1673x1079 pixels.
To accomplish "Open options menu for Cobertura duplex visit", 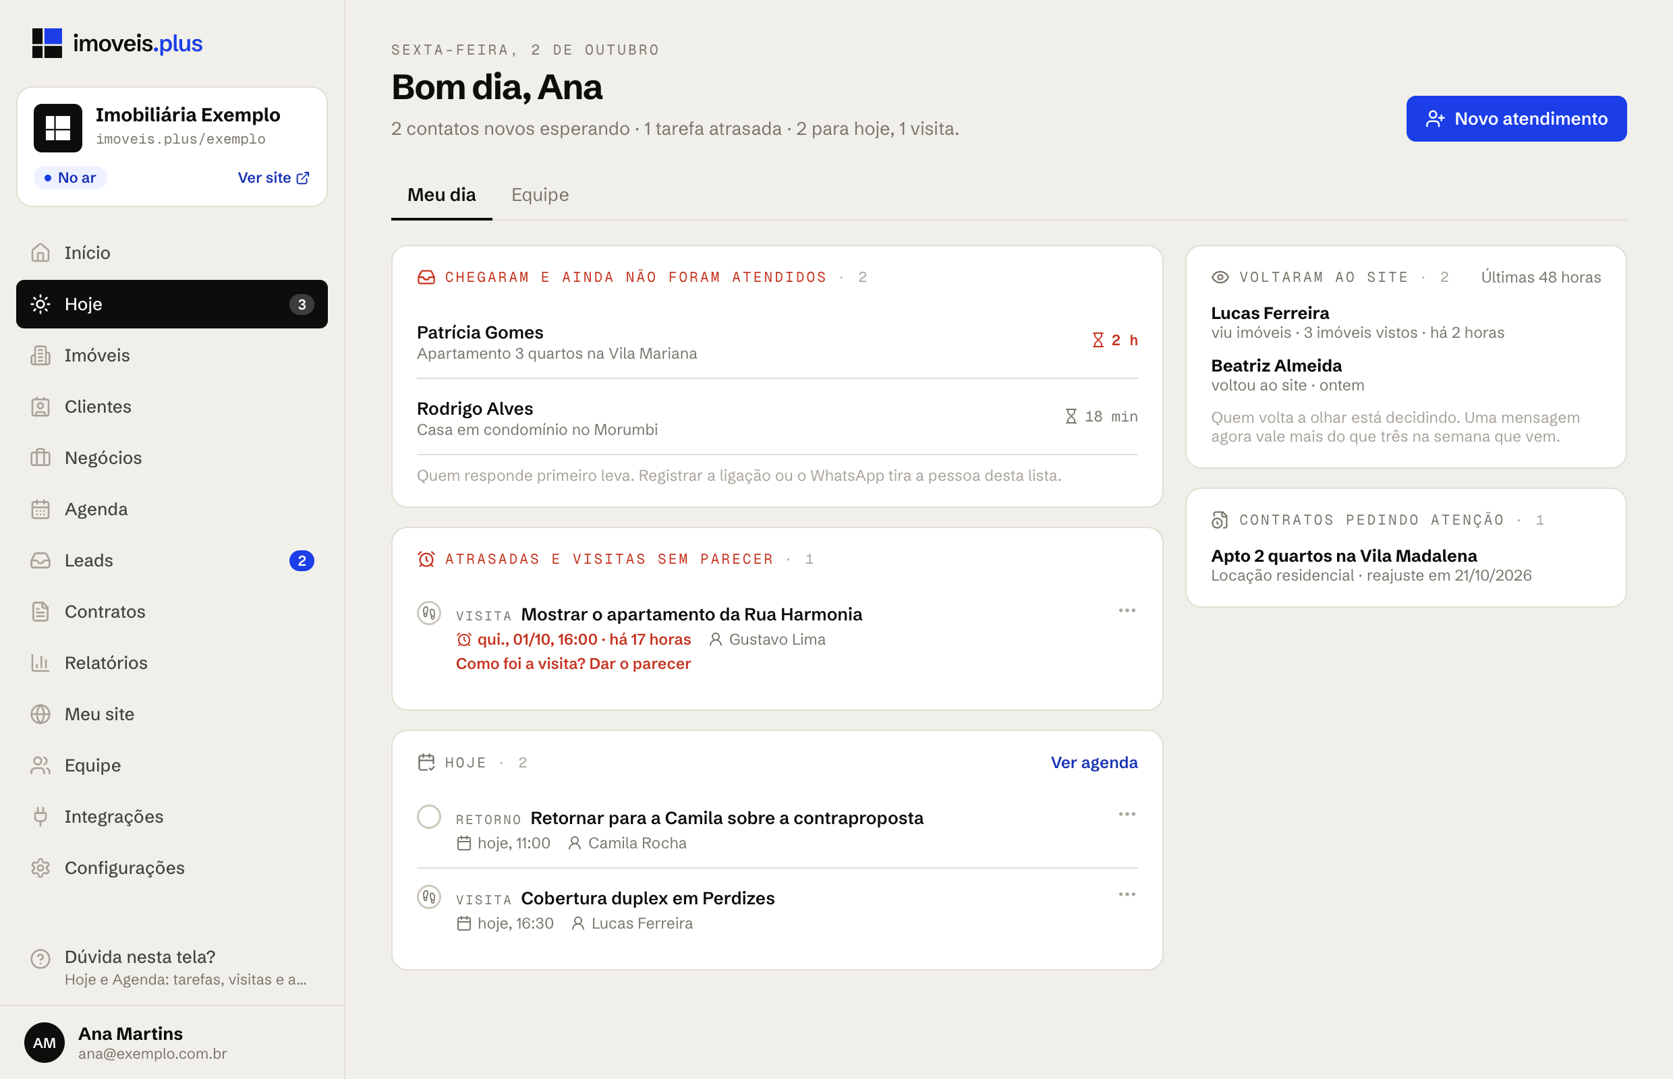I will 1127,895.
